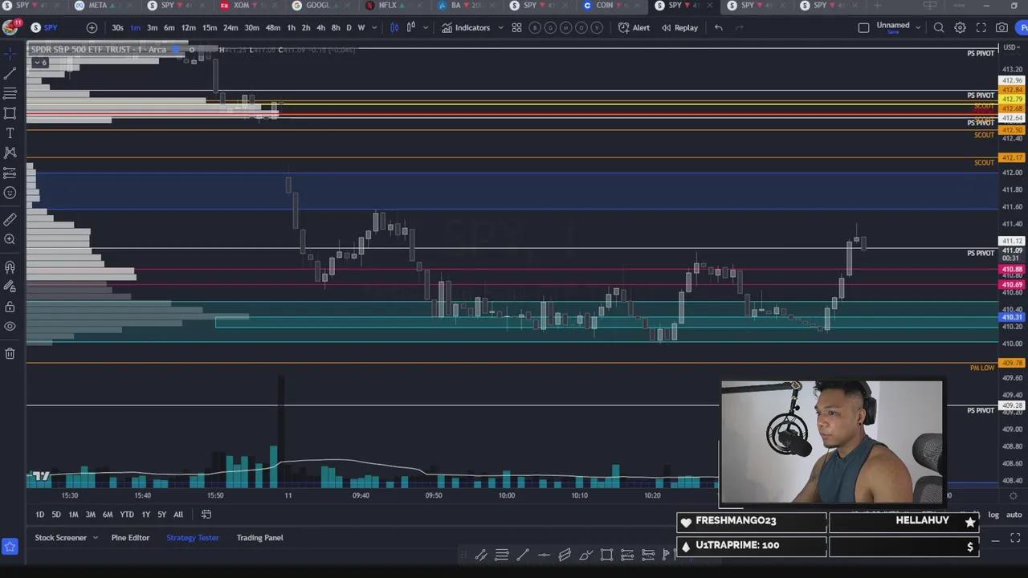Switch to the 3m timeframe
The image size is (1028, 578).
tap(152, 27)
